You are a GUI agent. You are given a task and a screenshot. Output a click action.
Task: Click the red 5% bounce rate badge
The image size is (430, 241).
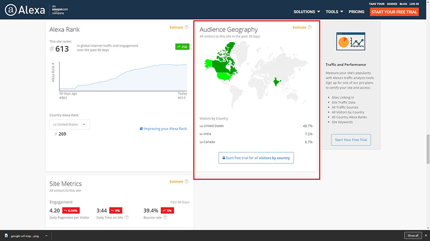point(167,211)
